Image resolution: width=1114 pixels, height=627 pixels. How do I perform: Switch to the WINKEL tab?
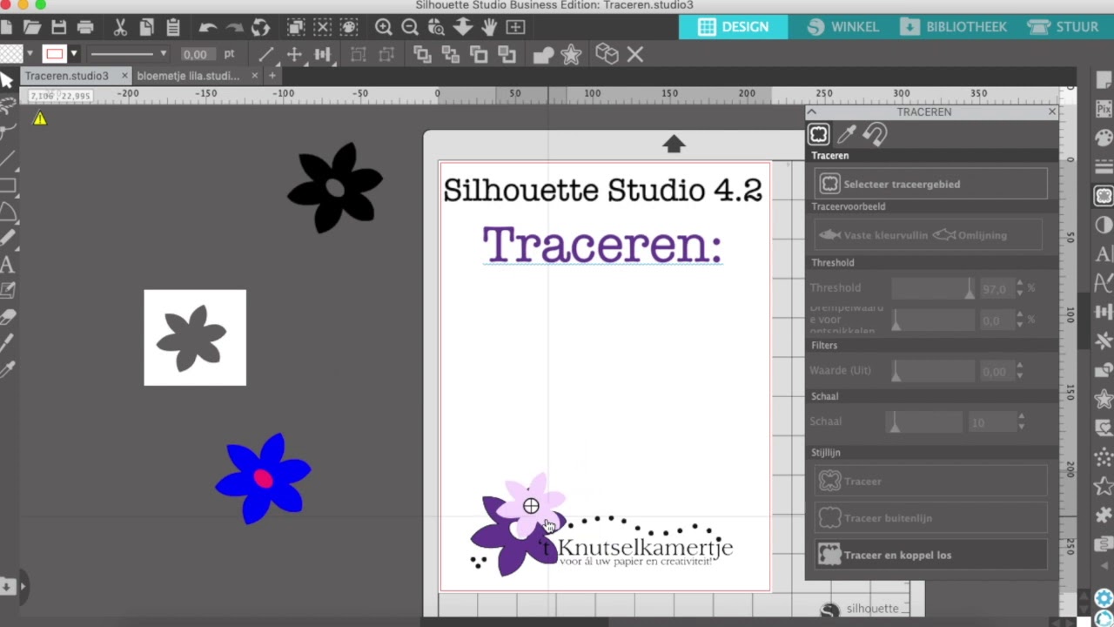842,27
